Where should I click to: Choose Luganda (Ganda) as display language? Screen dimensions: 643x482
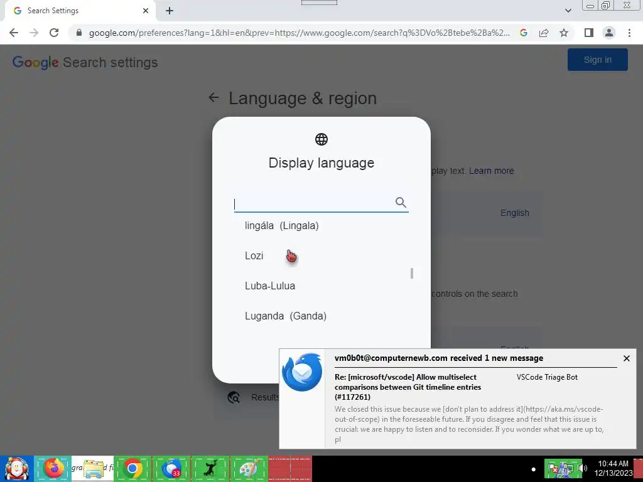pos(286,316)
